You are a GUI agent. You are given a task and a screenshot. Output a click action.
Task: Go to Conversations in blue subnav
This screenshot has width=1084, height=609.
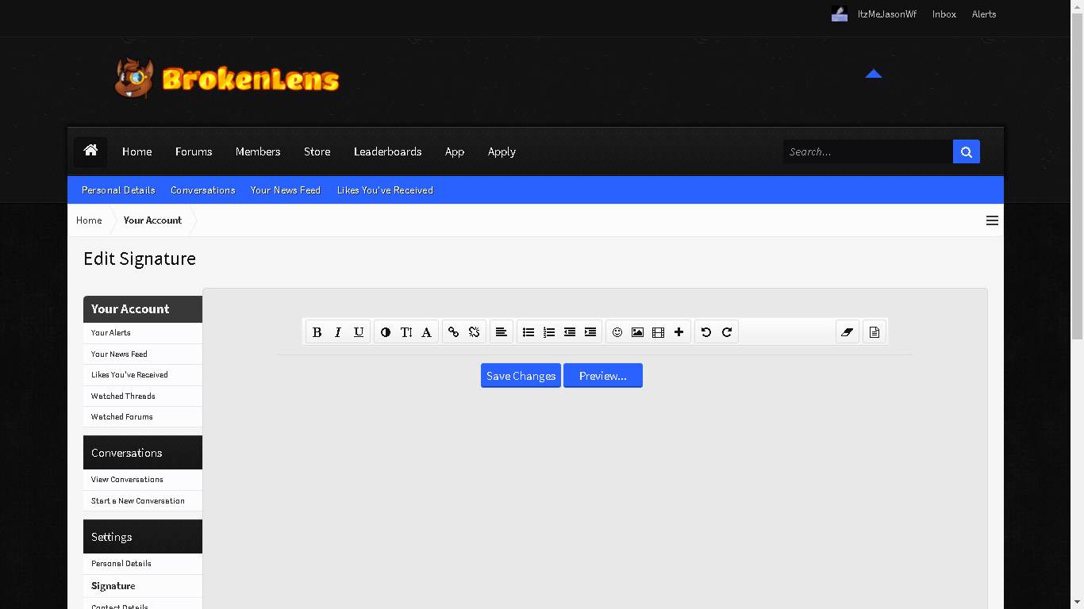pos(203,190)
